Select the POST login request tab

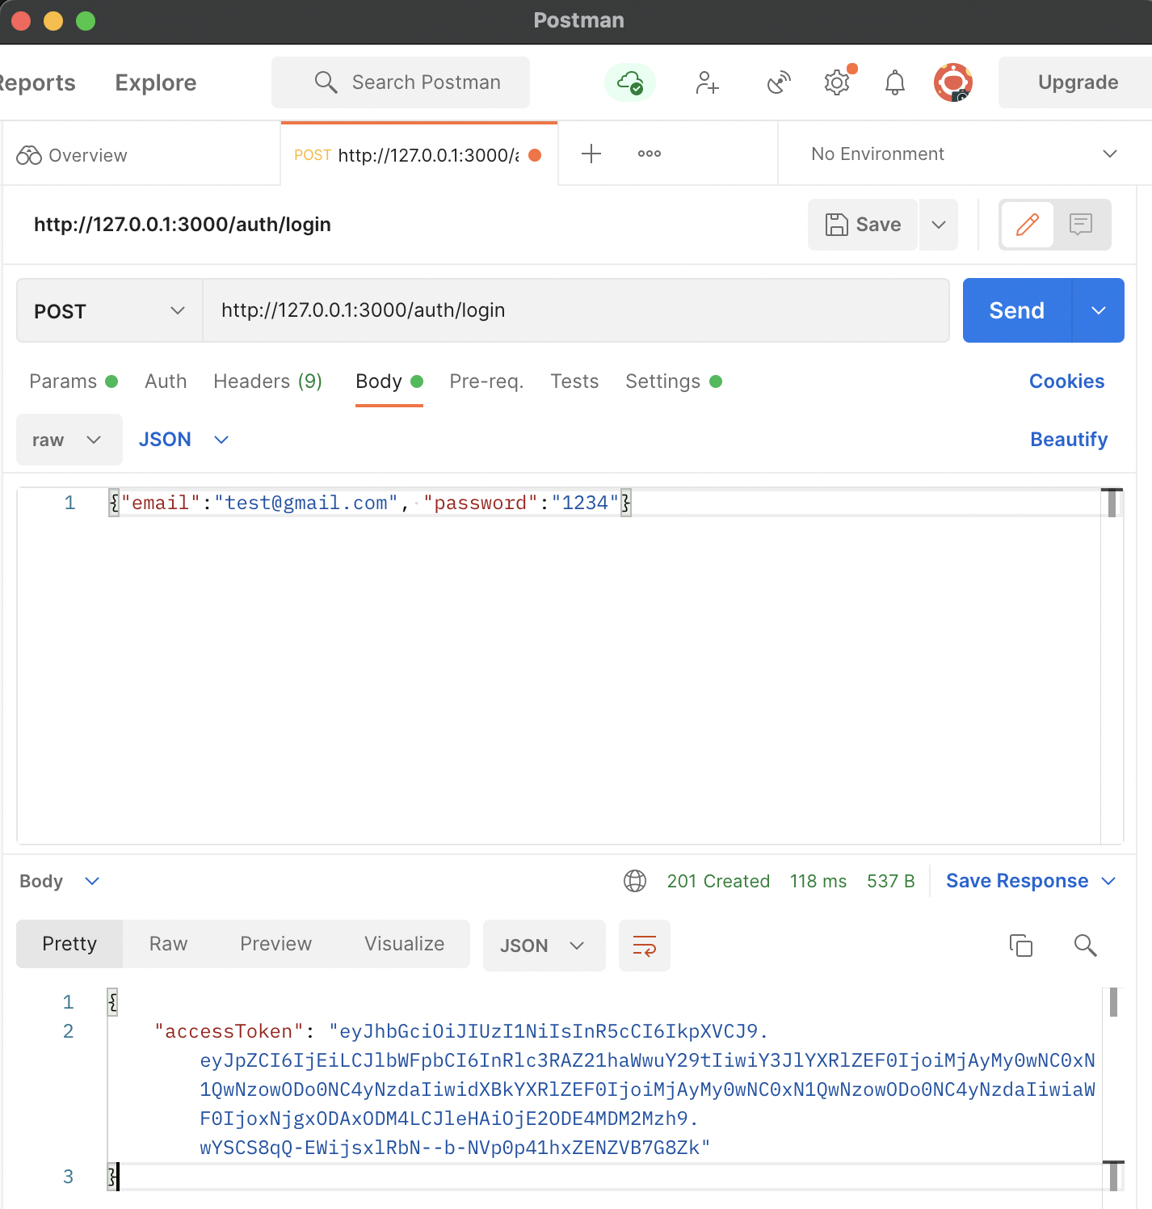pos(418,155)
